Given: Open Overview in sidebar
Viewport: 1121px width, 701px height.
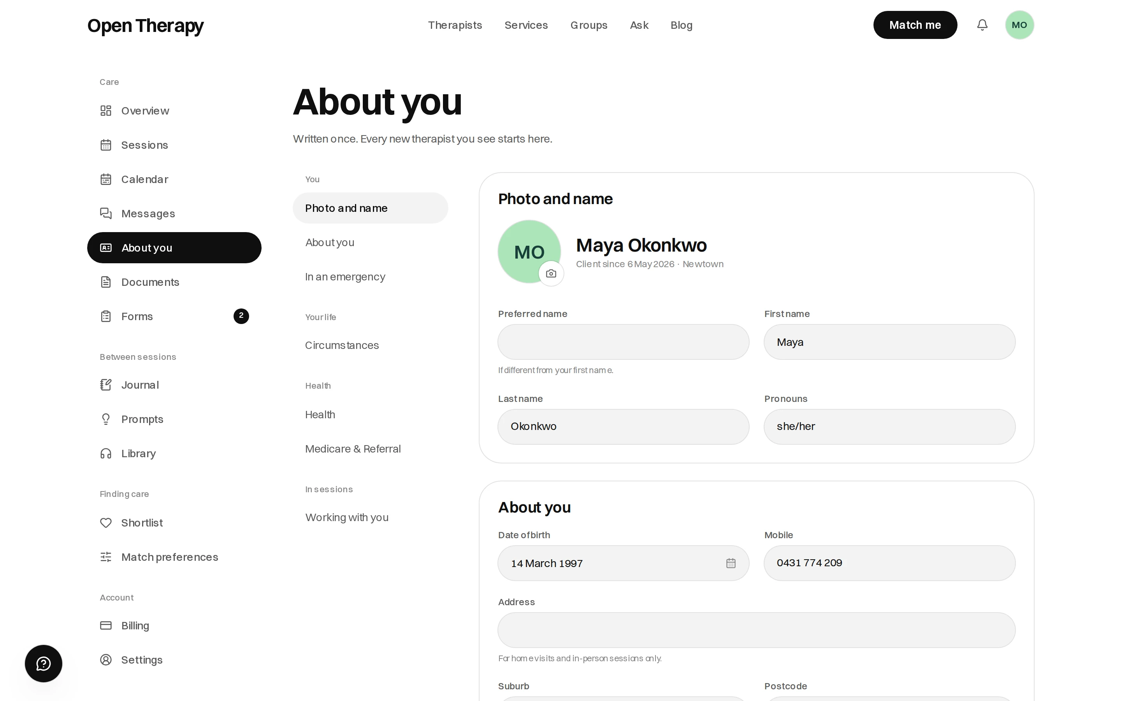Looking at the screenshot, I should [x=174, y=111].
